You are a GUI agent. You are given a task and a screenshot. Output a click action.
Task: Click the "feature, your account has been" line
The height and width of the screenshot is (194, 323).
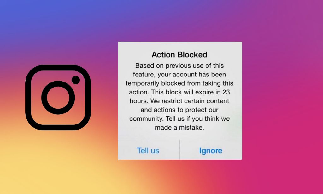(179, 74)
